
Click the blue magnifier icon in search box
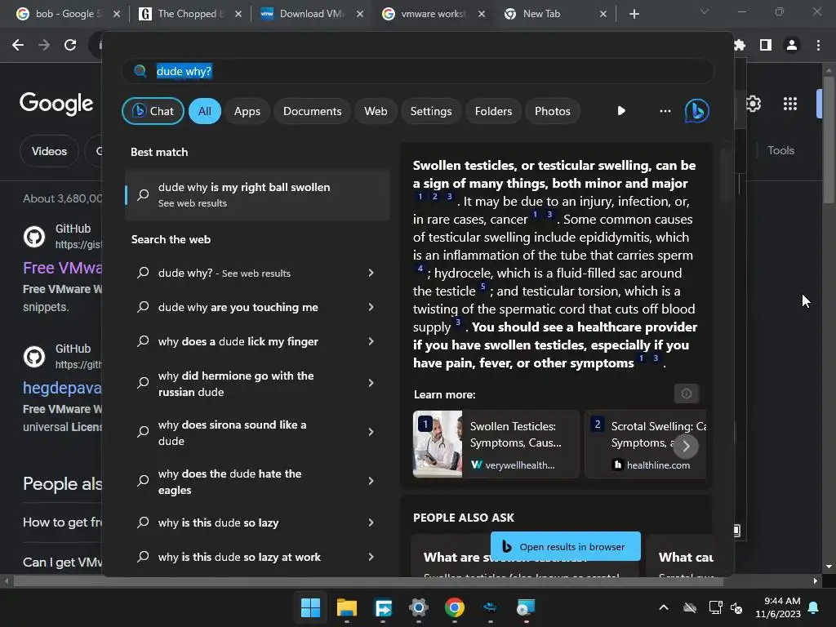pos(140,71)
